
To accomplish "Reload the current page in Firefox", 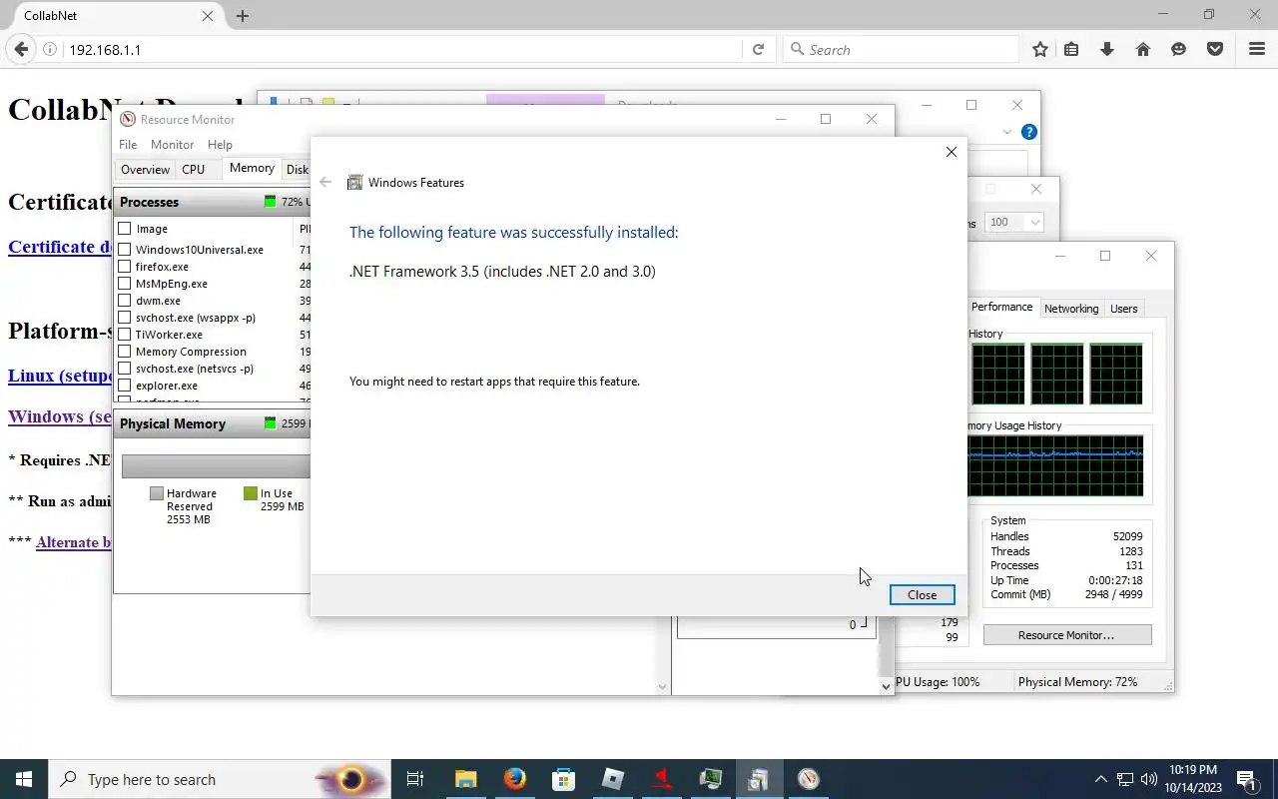I will [x=758, y=49].
